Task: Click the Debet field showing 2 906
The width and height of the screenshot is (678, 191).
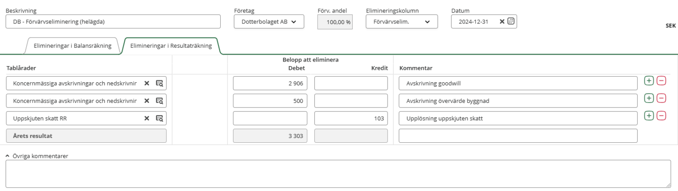Action: coord(270,83)
